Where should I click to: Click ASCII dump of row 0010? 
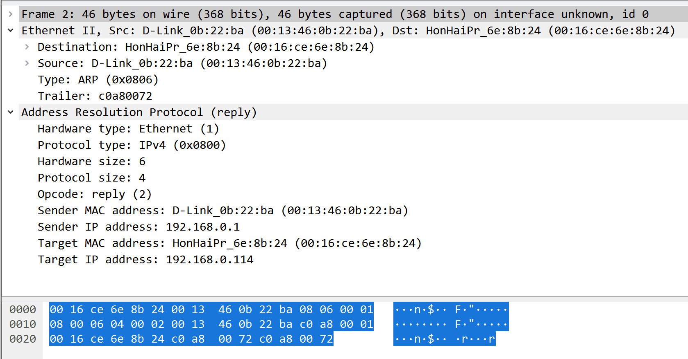(451, 324)
